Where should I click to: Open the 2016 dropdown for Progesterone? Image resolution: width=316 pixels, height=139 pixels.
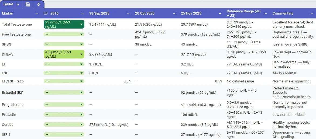(81, 105)
